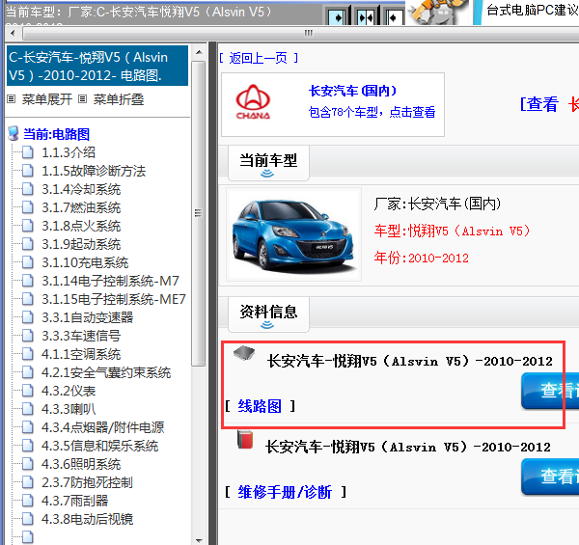Open 3.1.15电子控制系统-ME7
This screenshot has width=579, height=545.
coord(113,299)
